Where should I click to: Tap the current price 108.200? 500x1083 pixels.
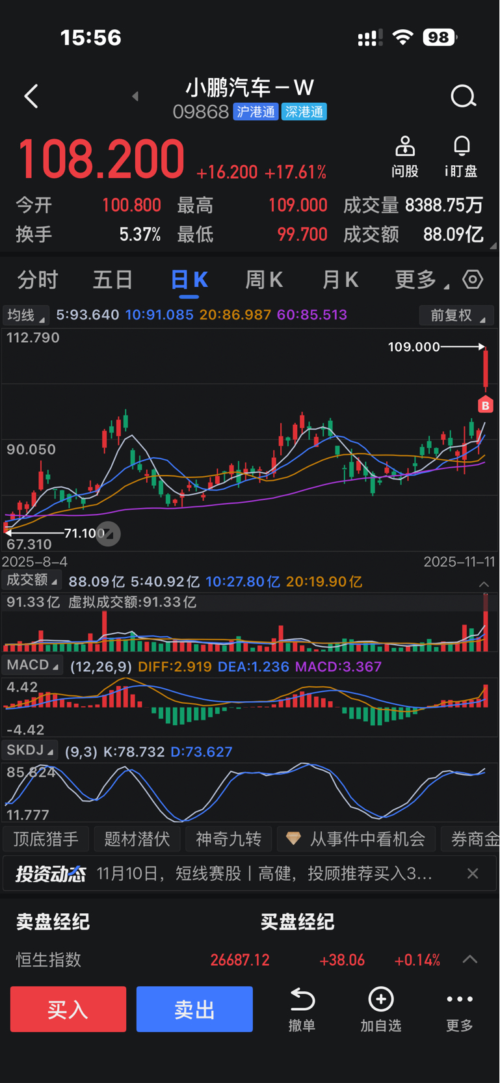tap(101, 159)
